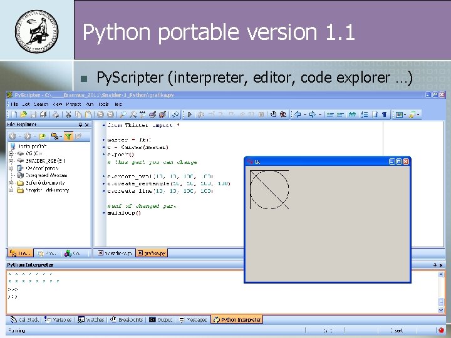Click the Copy toolbar icon
451x338 pixels.
(78, 115)
